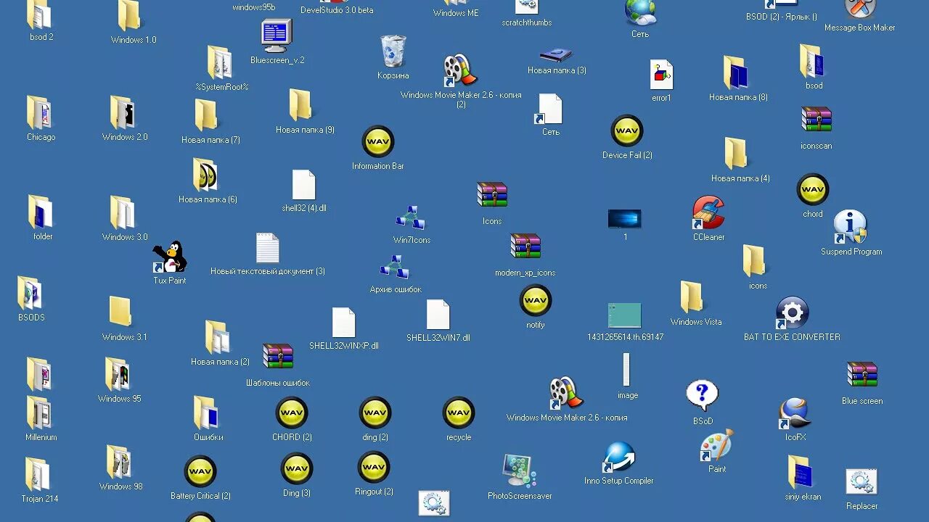Image resolution: width=929 pixels, height=522 pixels.
Task: Open iconscan archive
Action: coord(817,120)
